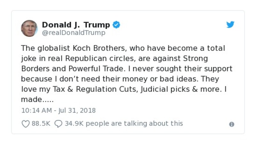Open the tweet info icon
Image resolution: width=256 pixels, height=149 pixels.
click(x=232, y=124)
